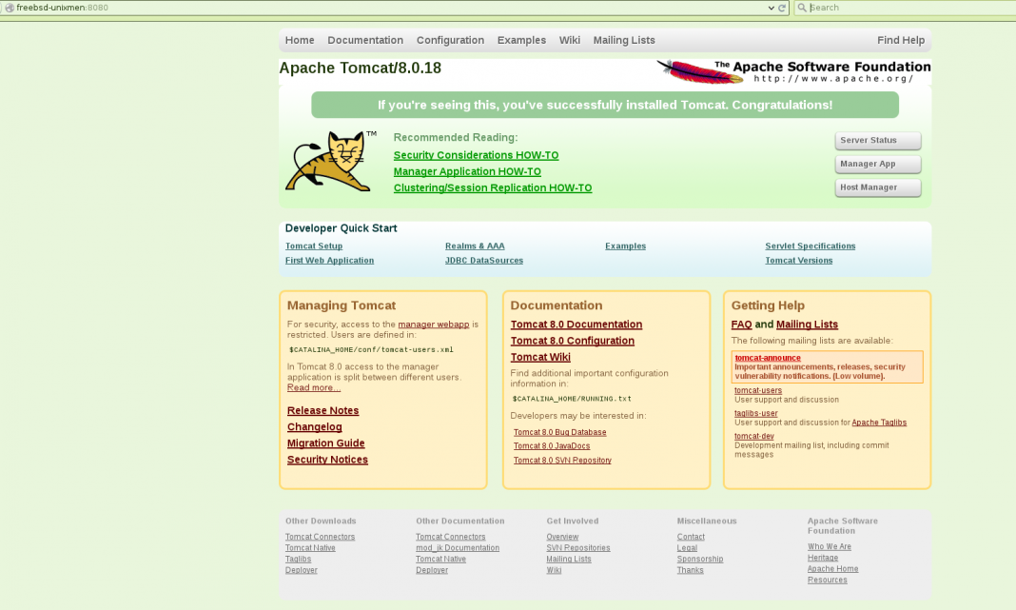Image resolution: width=1016 pixels, height=610 pixels.
Task: Open Tomcat 8.0 JavaDocs link
Action: coord(552,446)
